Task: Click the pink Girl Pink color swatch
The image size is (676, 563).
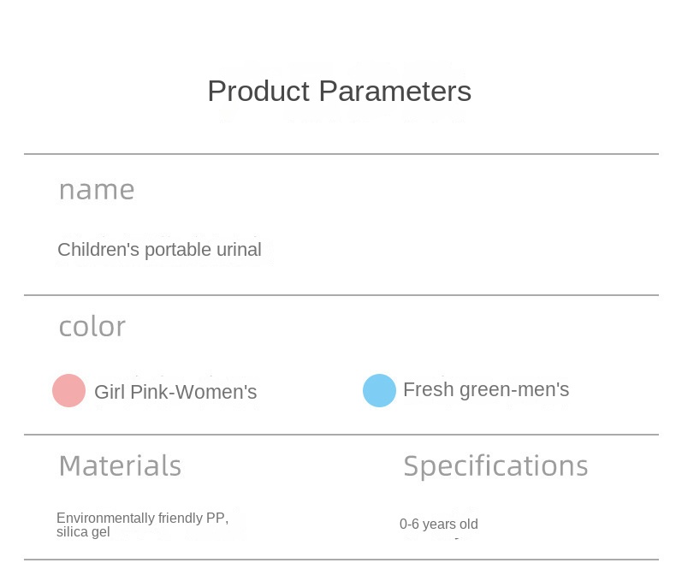Action: [x=68, y=391]
